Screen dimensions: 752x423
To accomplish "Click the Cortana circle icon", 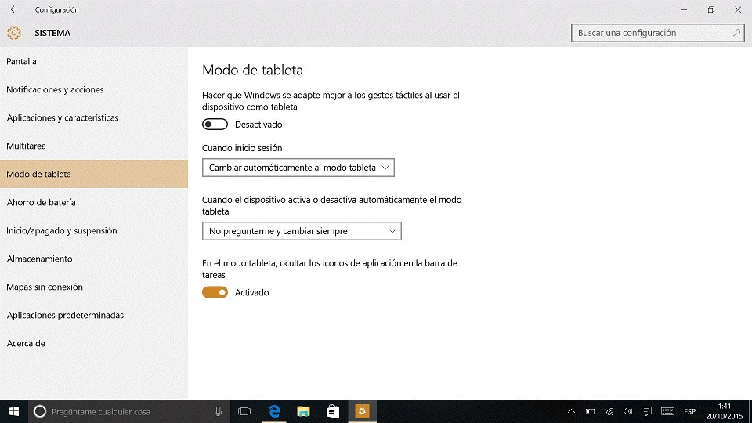I will (40, 411).
